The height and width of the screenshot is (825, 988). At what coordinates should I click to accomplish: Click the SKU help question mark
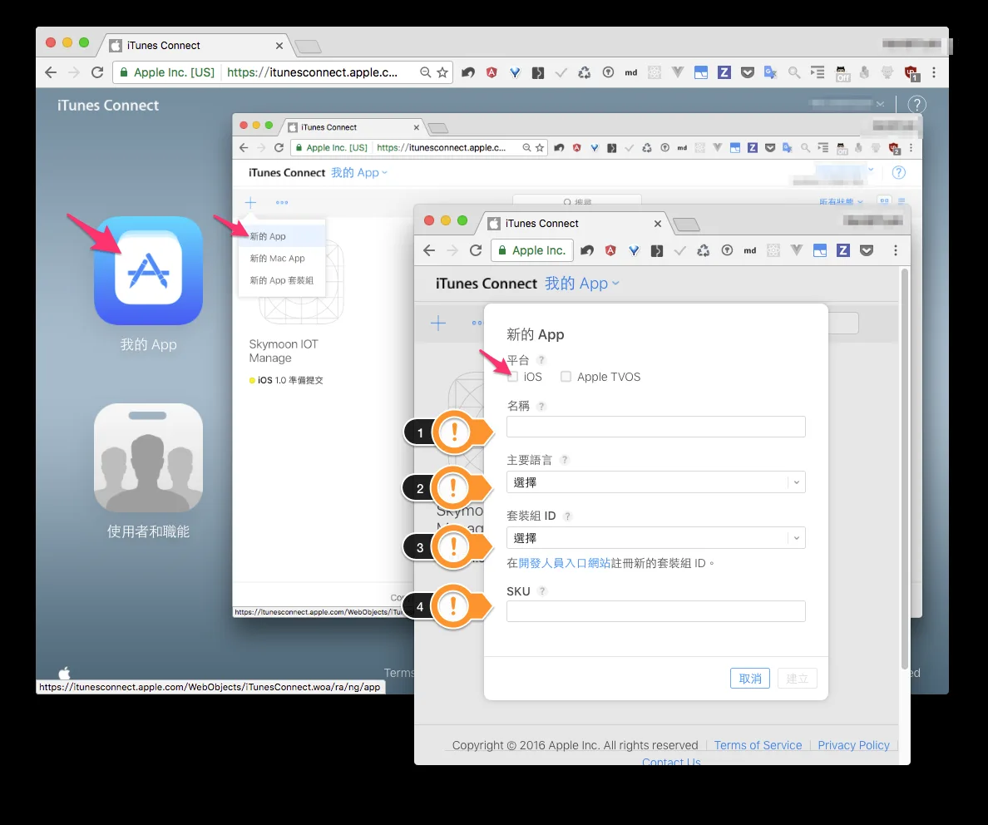coord(542,591)
